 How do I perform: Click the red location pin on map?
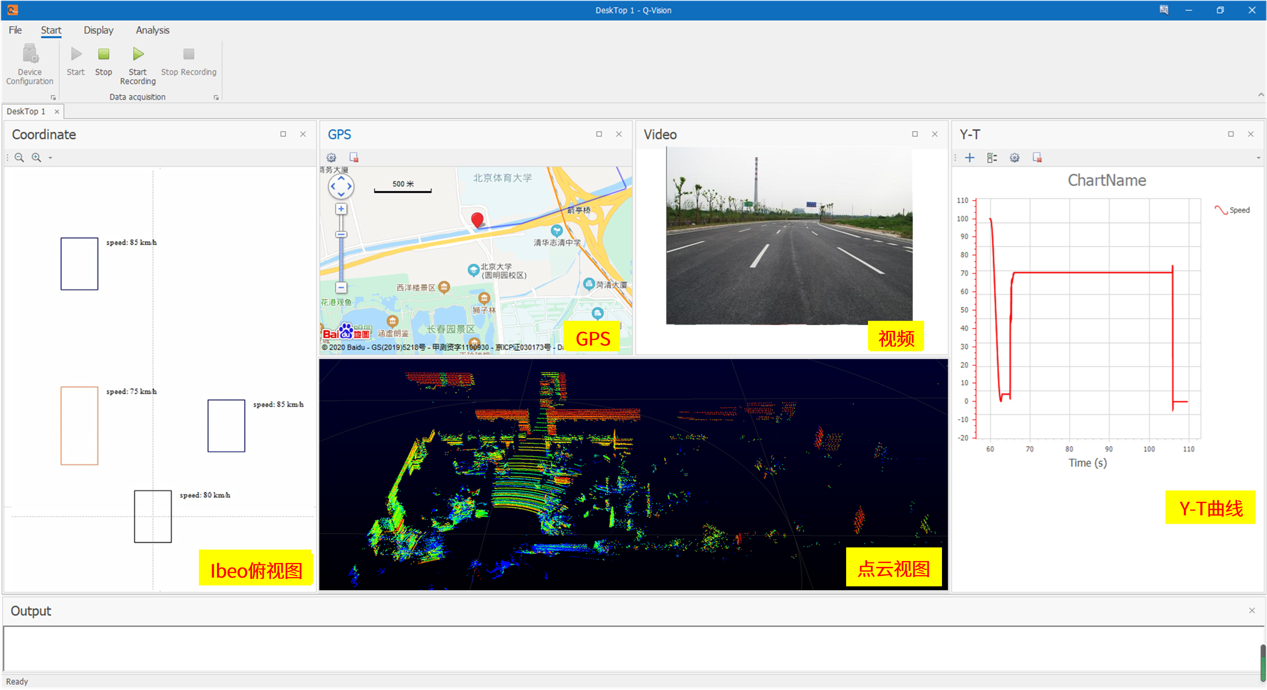pos(477,220)
